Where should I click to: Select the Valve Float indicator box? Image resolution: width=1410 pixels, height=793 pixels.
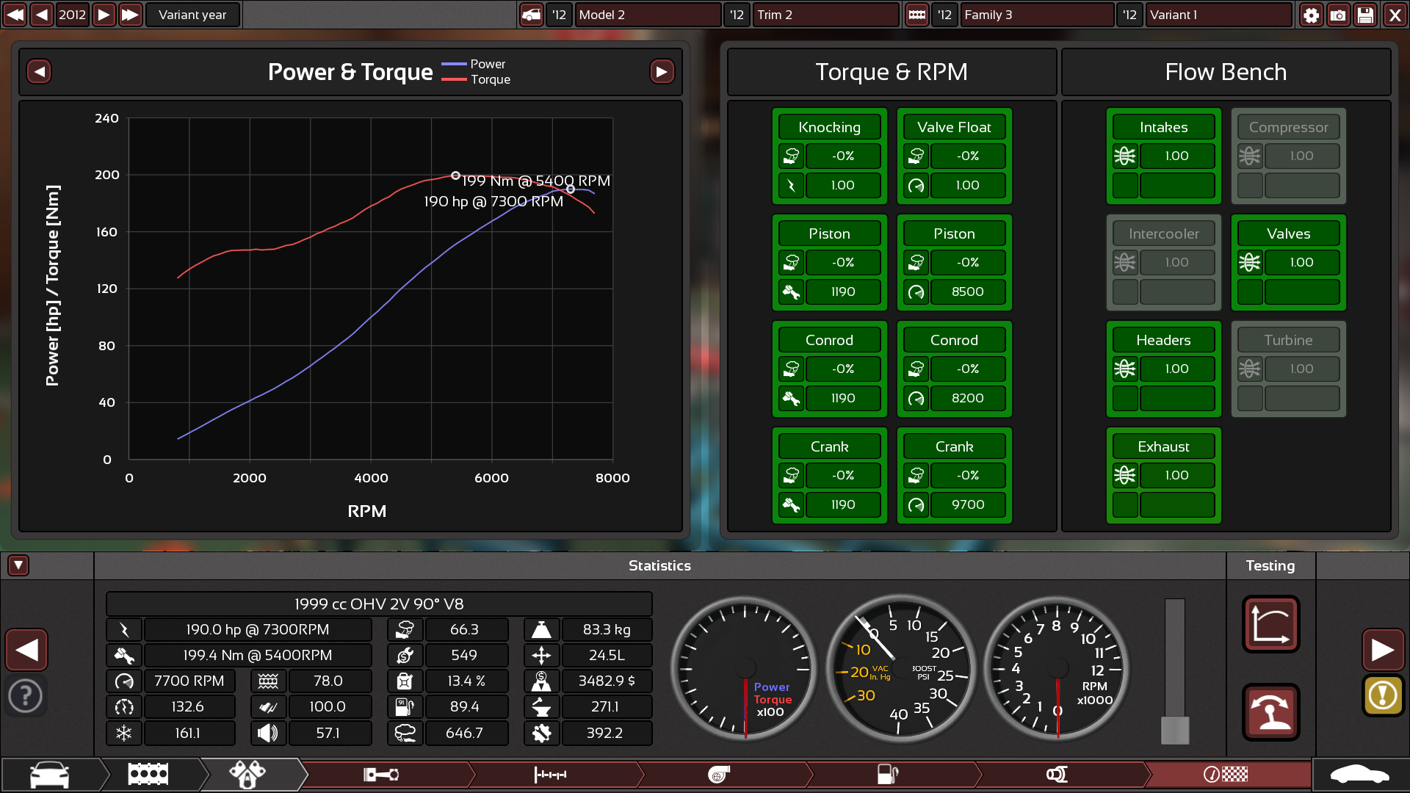point(954,156)
